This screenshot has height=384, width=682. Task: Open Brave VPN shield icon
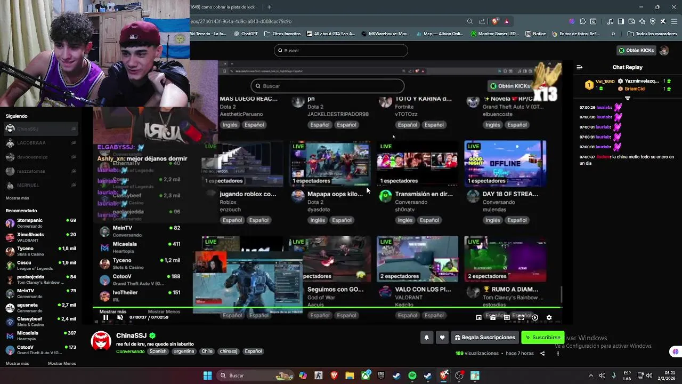[653, 21]
